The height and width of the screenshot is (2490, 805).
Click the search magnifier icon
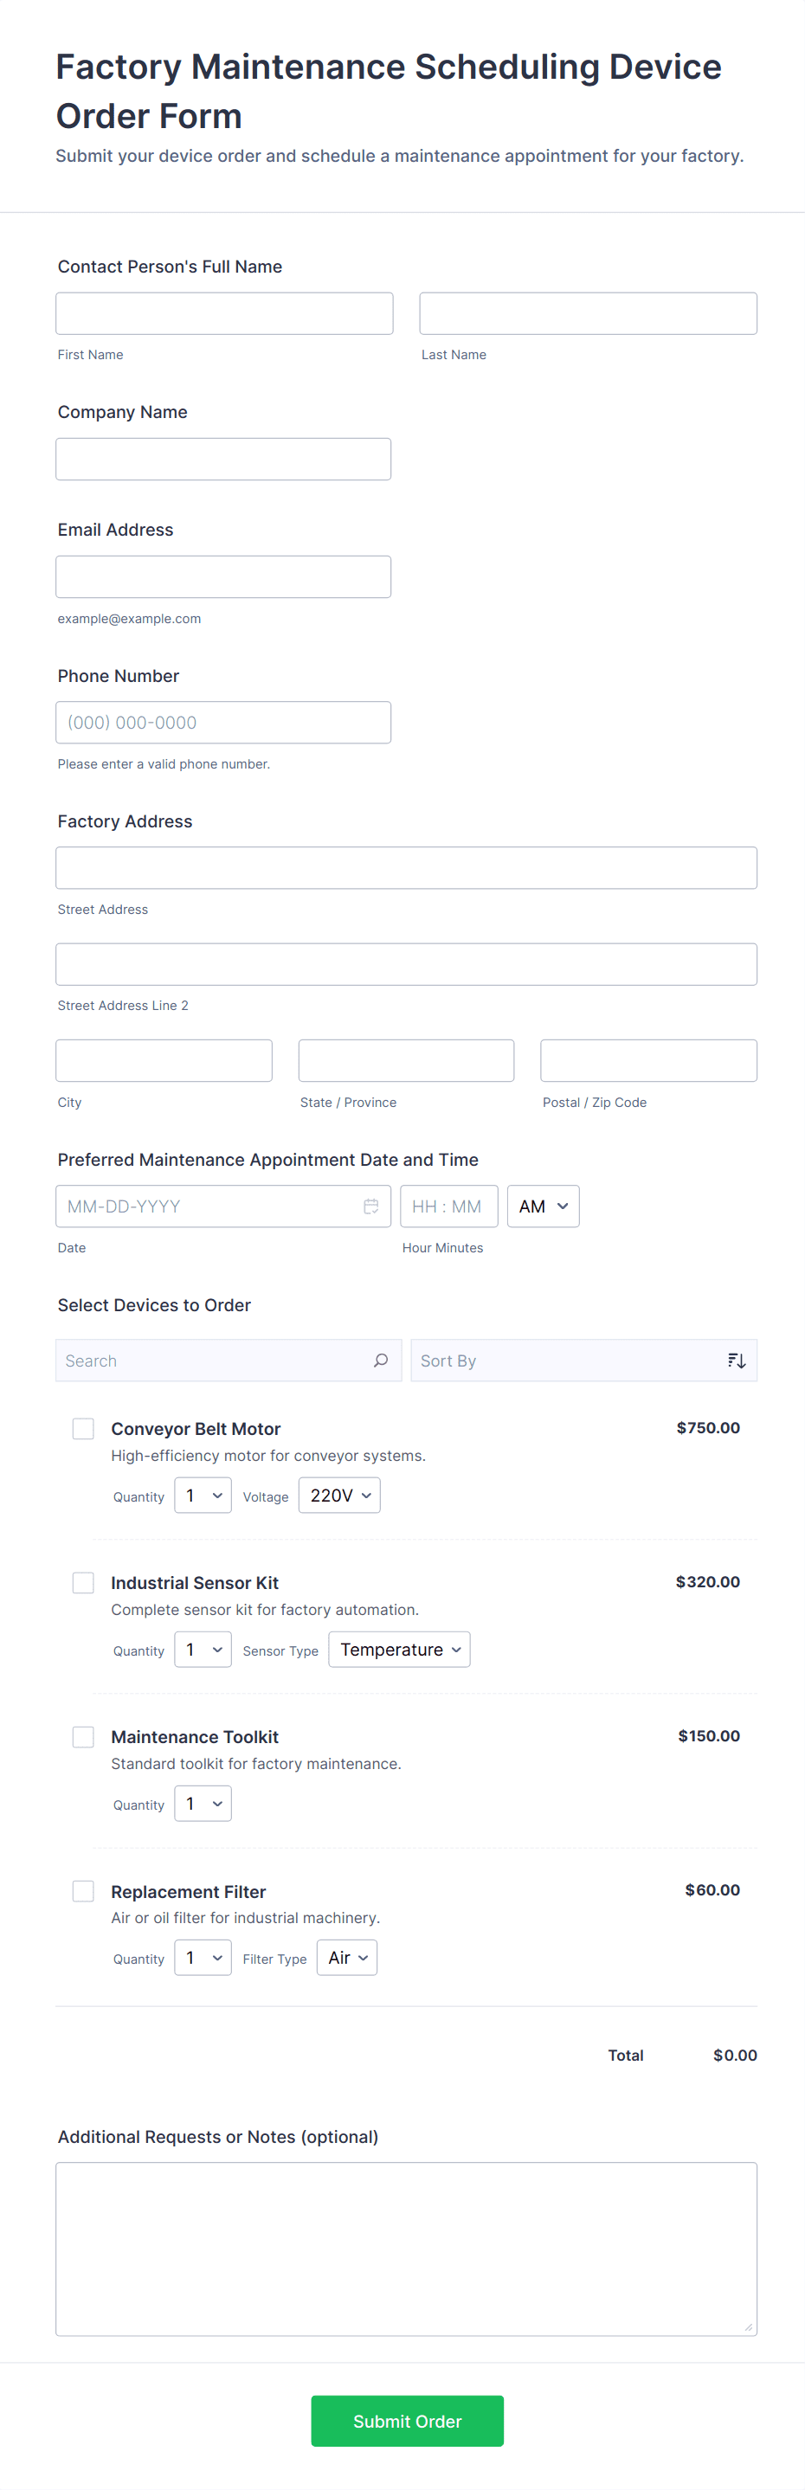pyautogui.click(x=381, y=1360)
